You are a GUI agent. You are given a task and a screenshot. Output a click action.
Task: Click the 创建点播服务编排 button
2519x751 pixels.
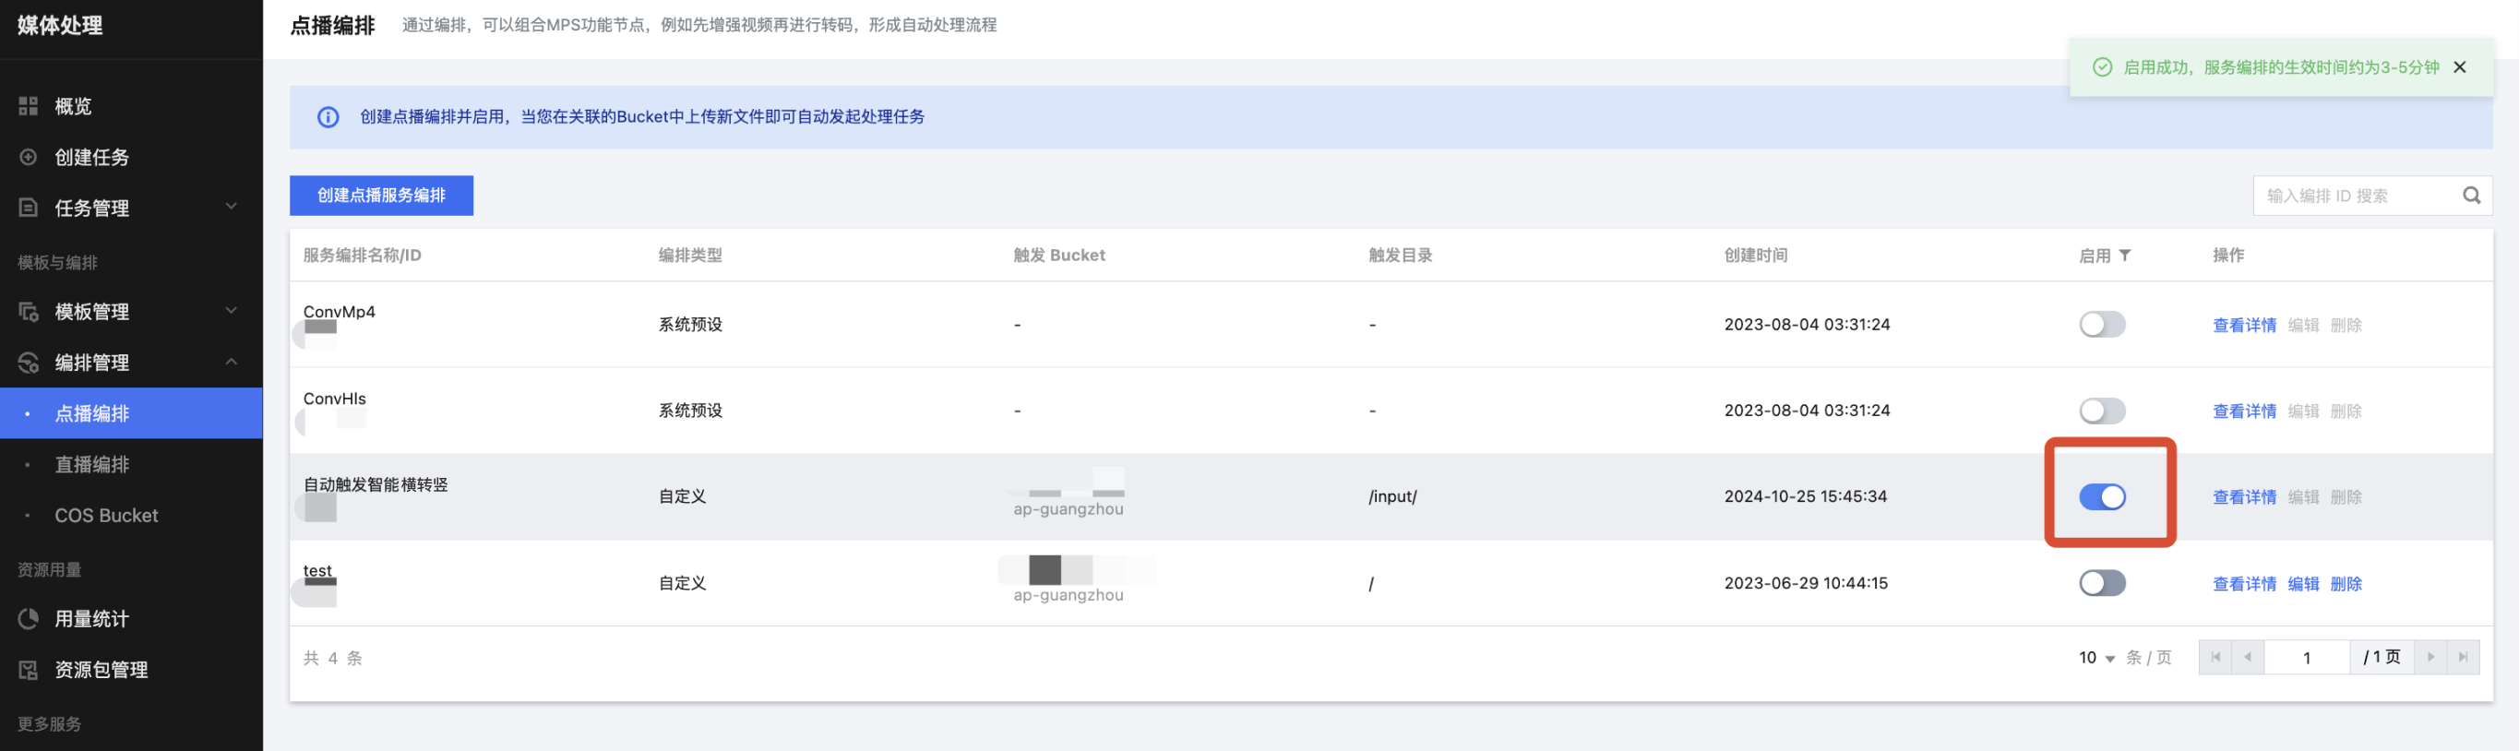coord(380,196)
